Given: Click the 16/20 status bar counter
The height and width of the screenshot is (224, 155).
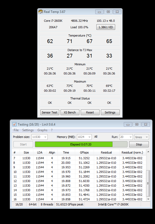Looking at the screenshot, I should click(19, 204).
